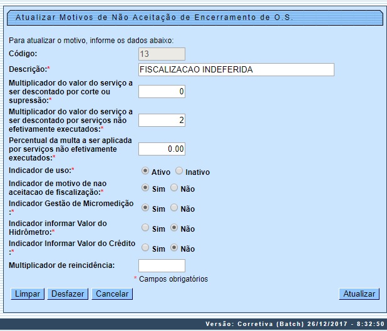The height and width of the screenshot is (331, 387).
Task: Select the Ativo radio button
Action: (145, 170)
